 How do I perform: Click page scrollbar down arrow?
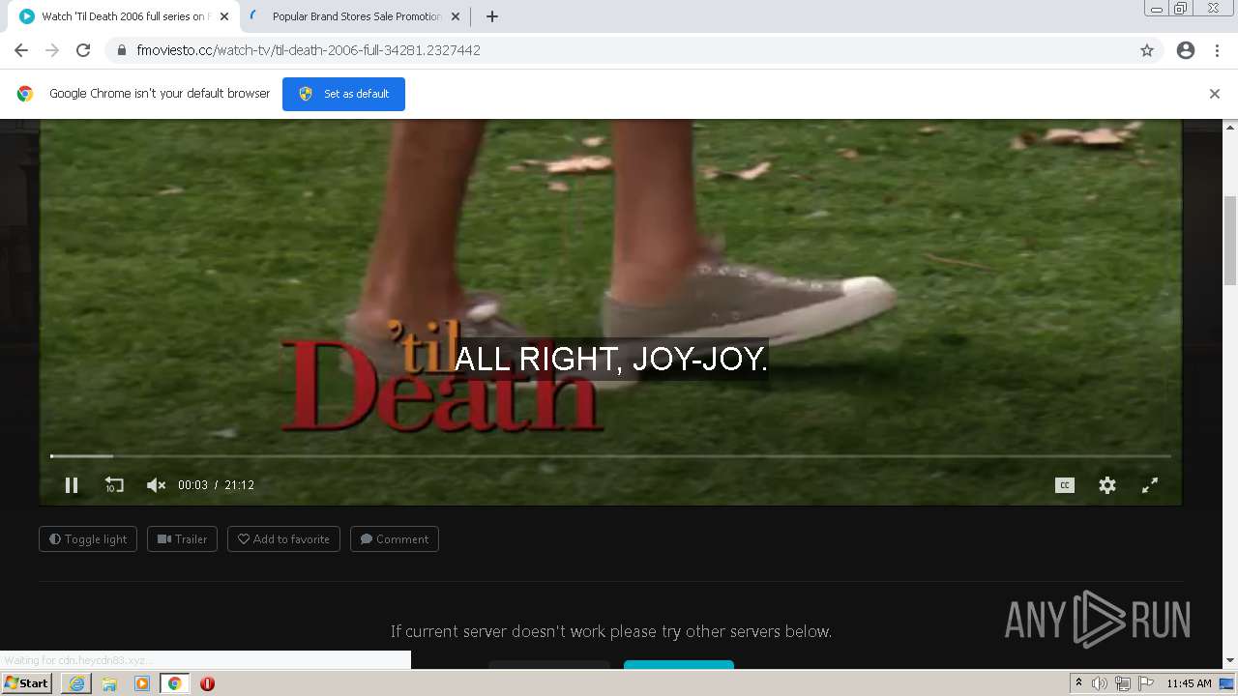(x=1230, y=661)
